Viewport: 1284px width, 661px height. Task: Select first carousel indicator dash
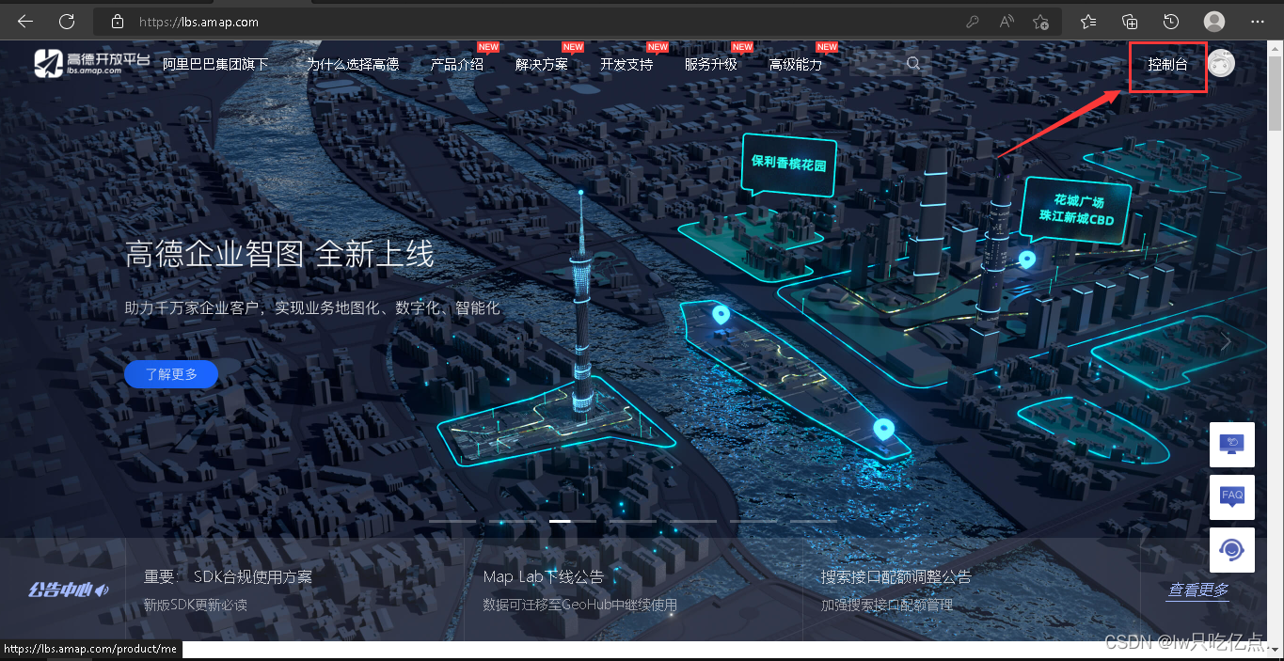coord(452,521)
